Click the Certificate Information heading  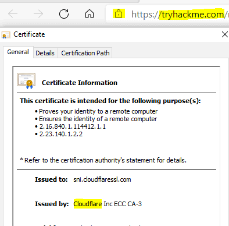pos(80,83)
